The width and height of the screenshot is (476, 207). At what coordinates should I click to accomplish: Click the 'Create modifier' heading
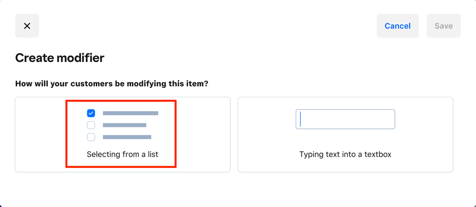click(x=60, y=58)
